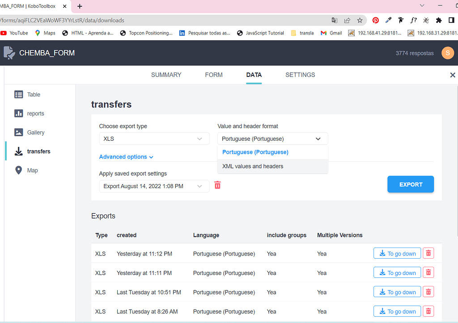Open the Gallery view
The image size is (458, 323).
tap(35, 132)
